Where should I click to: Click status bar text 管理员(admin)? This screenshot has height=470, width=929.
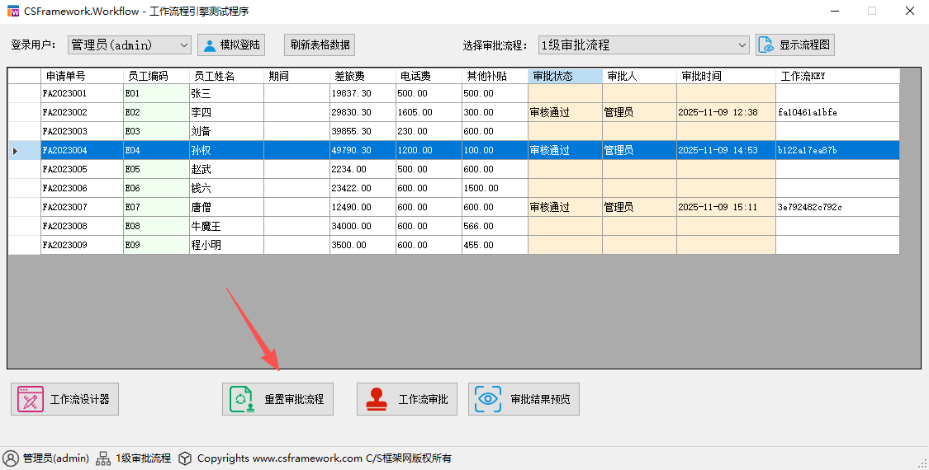coord(56,458)
